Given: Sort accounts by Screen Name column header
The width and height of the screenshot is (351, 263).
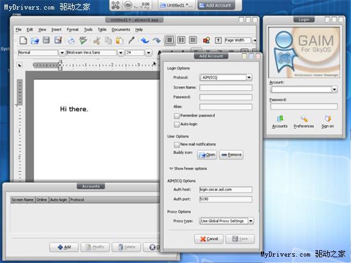Looking at the screenshot, I should [22, 200].
